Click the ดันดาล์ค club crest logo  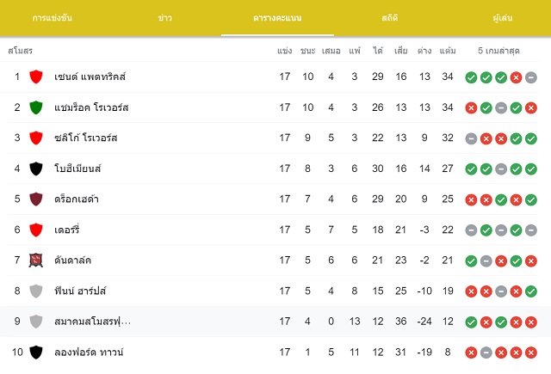[36, 261]
